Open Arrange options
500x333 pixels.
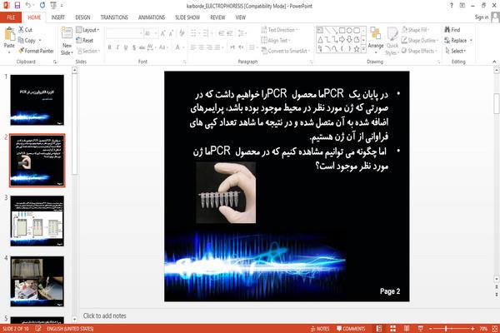[376, 40]
